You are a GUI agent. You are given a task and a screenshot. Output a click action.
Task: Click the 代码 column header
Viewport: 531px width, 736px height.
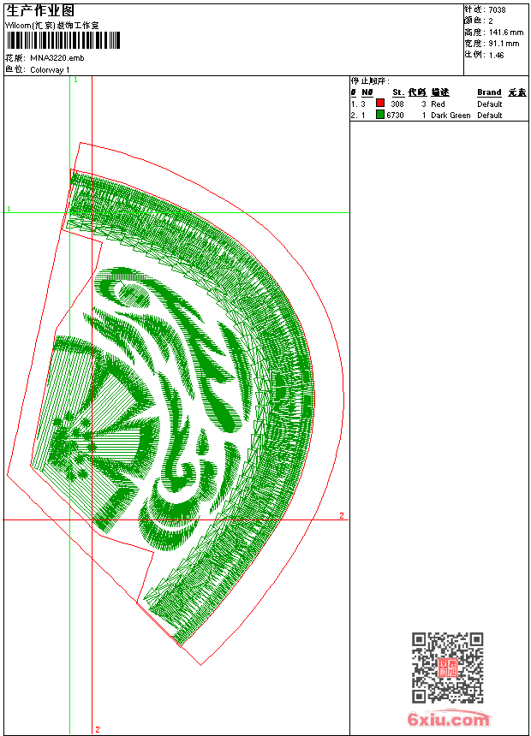(417, 92)
